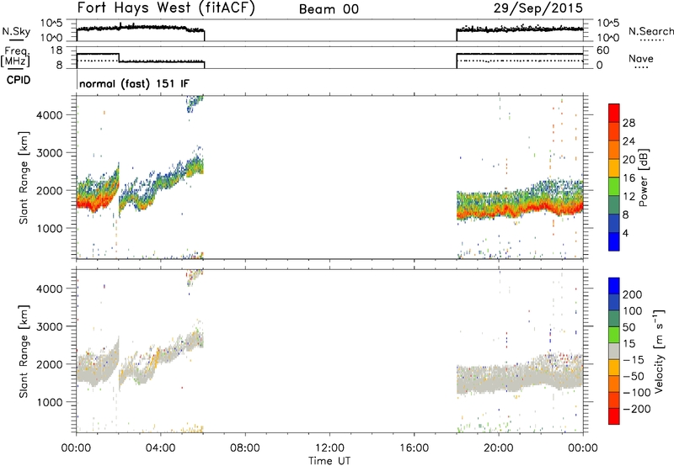The image size is (674, 466).
Task: Pick the light green Power colorbar segment near 12
Action: coord(614,186)
